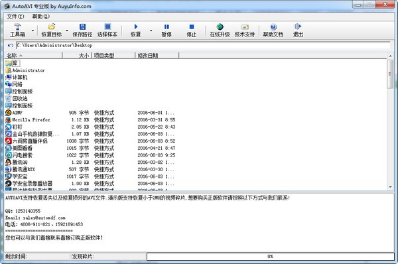This screenshot has height=264, width=398.
Task: Click the 技术支持 tech support icon
Action: [x=245, y=27]
